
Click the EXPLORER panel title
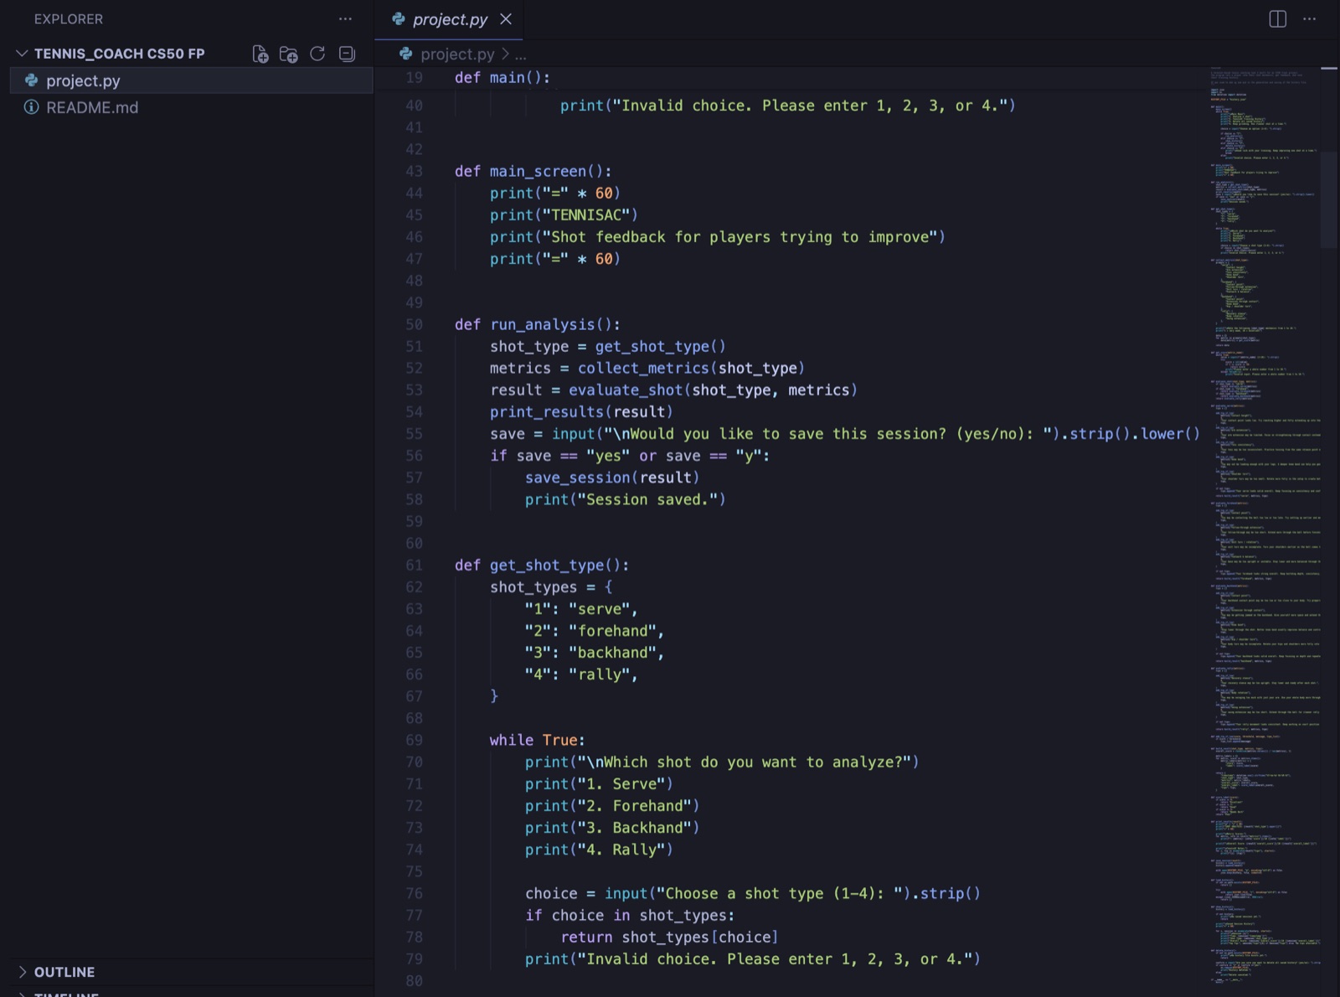coord(69,18)
